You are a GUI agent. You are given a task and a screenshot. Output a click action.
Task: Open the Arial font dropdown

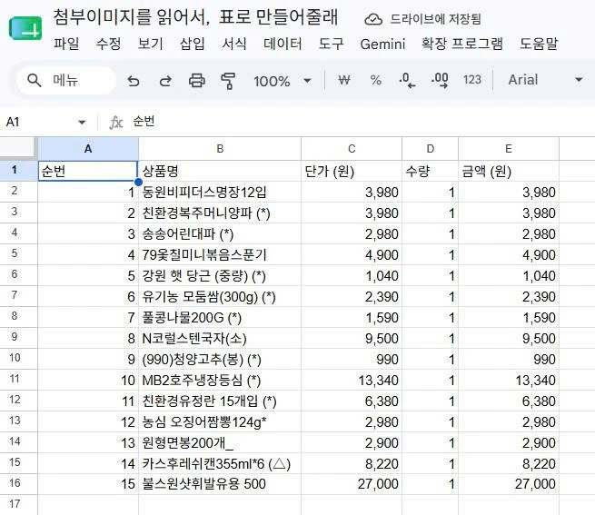pyautogui.click(x=545, y=80)
